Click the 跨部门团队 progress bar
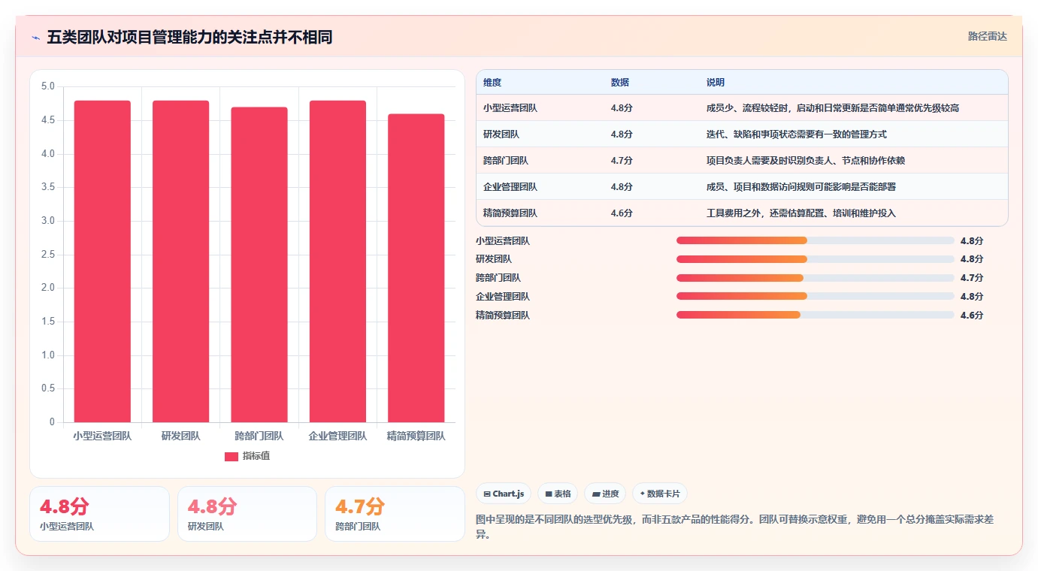 tap(816, 278)
